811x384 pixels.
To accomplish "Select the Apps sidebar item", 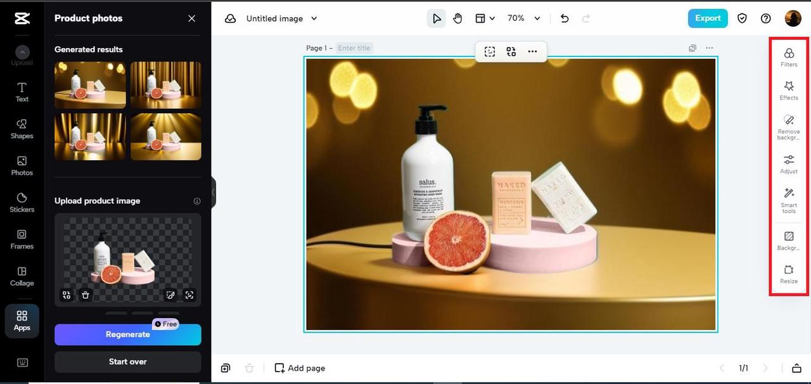I will (22, 320).
